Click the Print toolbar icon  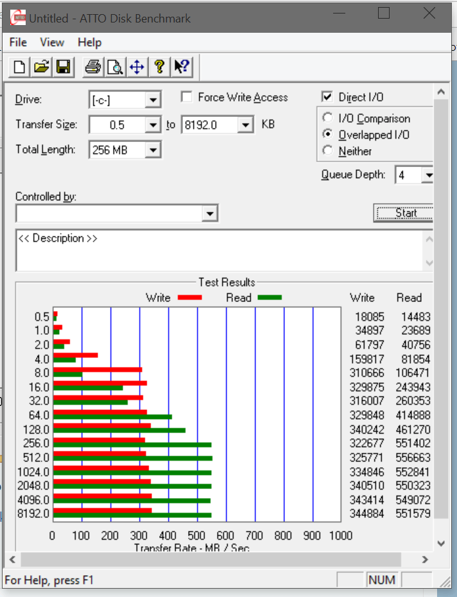(94, 67)
